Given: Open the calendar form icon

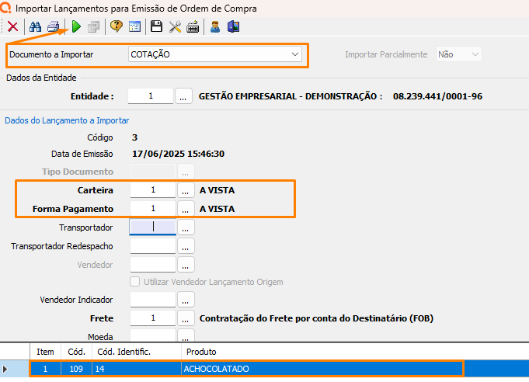Looking at the screenshot, I should 134,26.
